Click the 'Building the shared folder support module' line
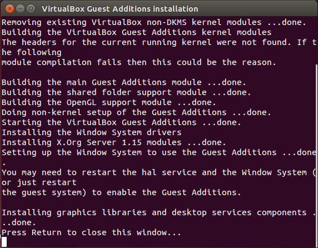This screenshot has height=248, width=318. tap(126, 92)
